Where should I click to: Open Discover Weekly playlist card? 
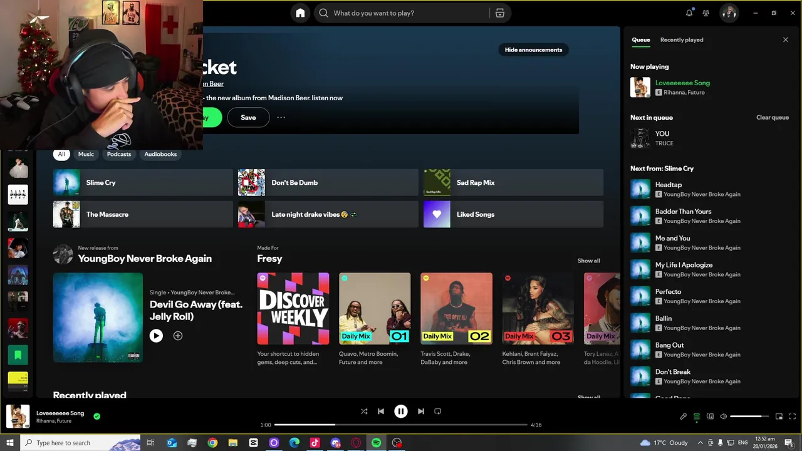click(293, 319)
